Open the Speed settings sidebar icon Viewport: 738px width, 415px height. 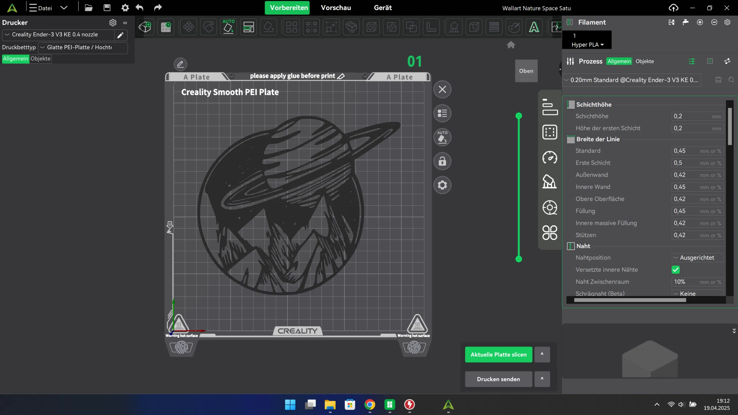tap(549, 157)
